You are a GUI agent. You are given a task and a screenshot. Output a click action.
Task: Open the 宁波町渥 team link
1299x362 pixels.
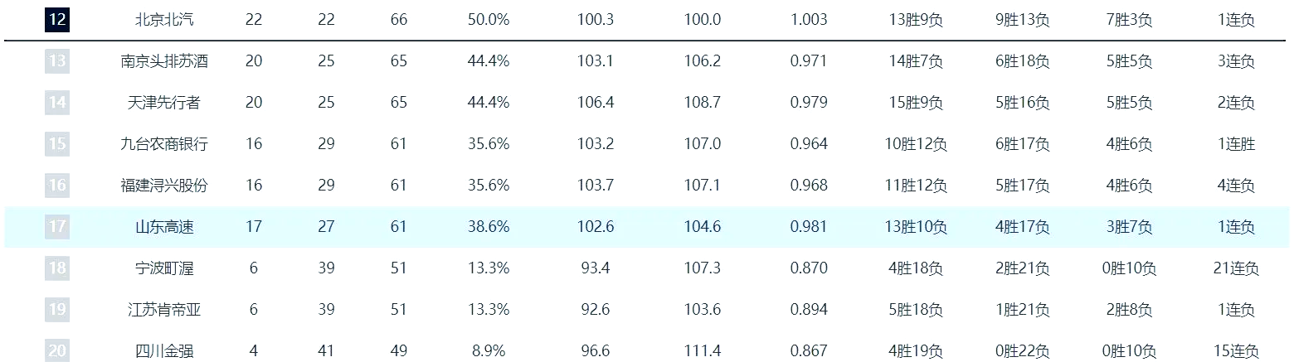click(164, 268)
